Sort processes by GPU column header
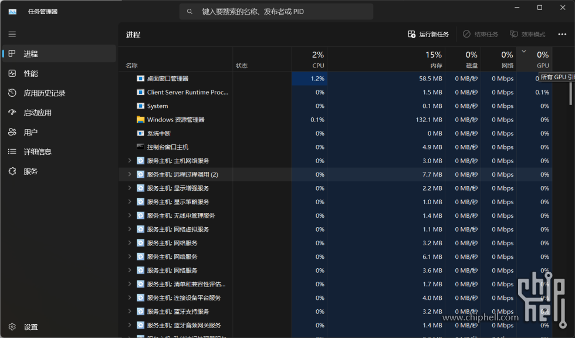575x338 pixels. pyautogui.click(x=535, y=59)
